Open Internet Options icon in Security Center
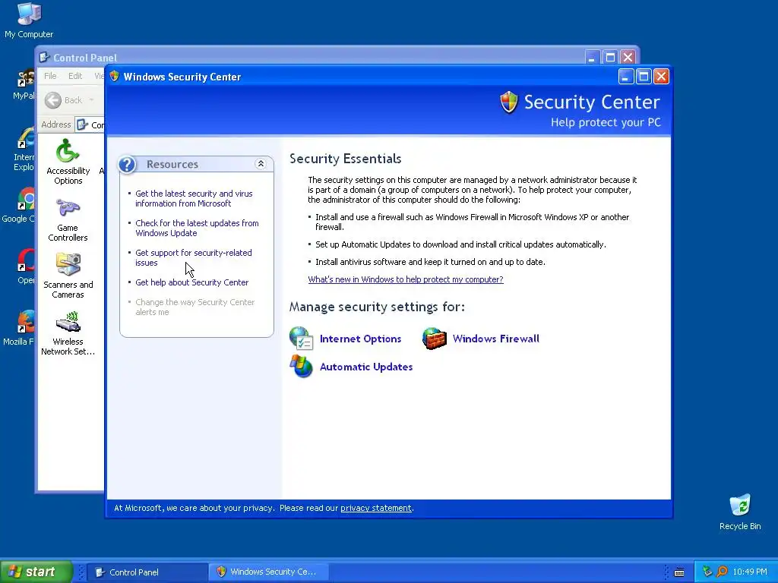778x583 pixels. (x=301, y=339)
